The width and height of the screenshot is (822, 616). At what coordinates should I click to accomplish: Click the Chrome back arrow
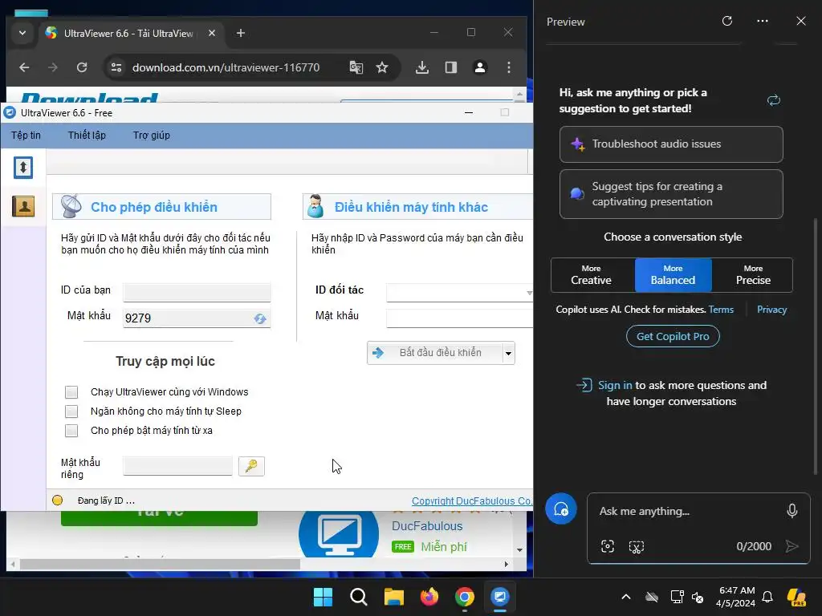click(x=24, y=67)
